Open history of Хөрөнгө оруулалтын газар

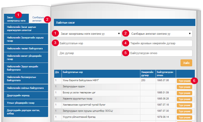click(x=184, y=99)
